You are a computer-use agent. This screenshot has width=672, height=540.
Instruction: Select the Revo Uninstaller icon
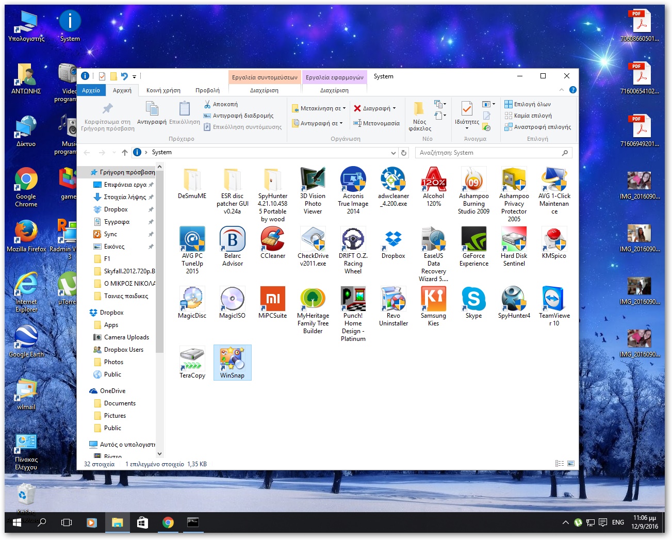393,300
